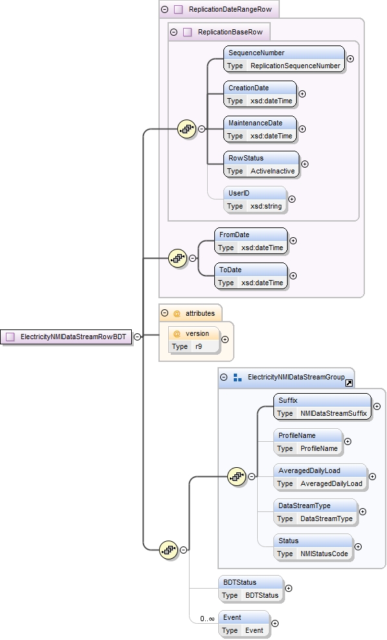Collapse the ElectricityNMIDataStreamRowBDT root node
This screenshot has height=640, width=387.
[x=138, y=337]
